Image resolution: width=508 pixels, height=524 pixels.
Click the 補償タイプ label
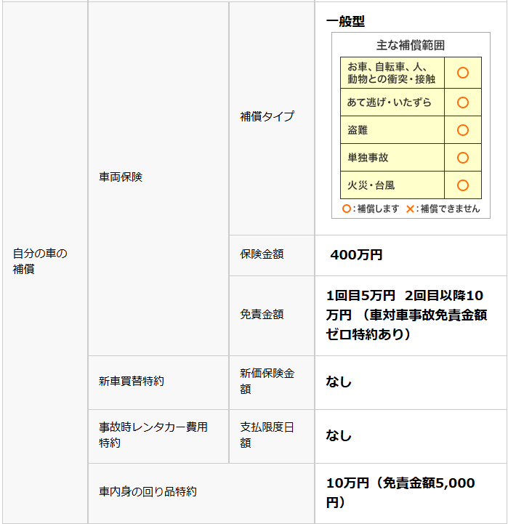coord(267,116)
